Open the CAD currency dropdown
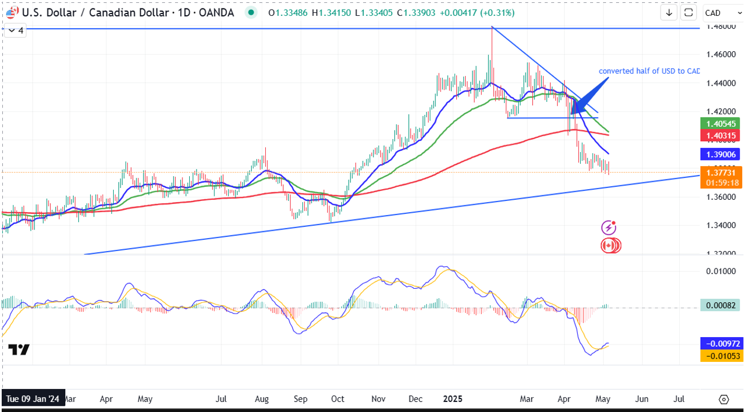The image size is (744, 412). 721,13
